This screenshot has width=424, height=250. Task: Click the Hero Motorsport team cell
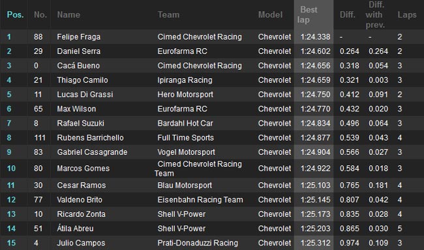185,94
